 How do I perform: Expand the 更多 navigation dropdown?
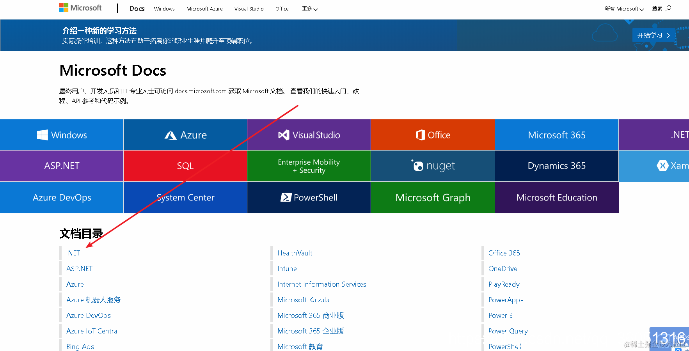pyautogui.click(x=309, y=9)
